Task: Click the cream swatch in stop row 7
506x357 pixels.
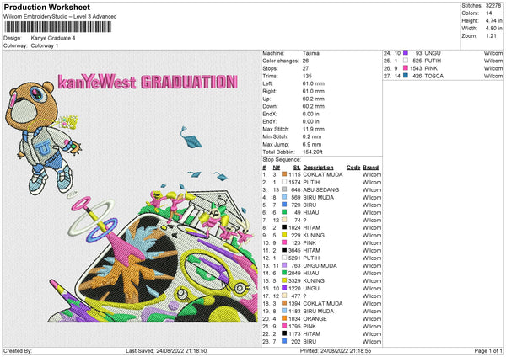Action: (284, 220)
